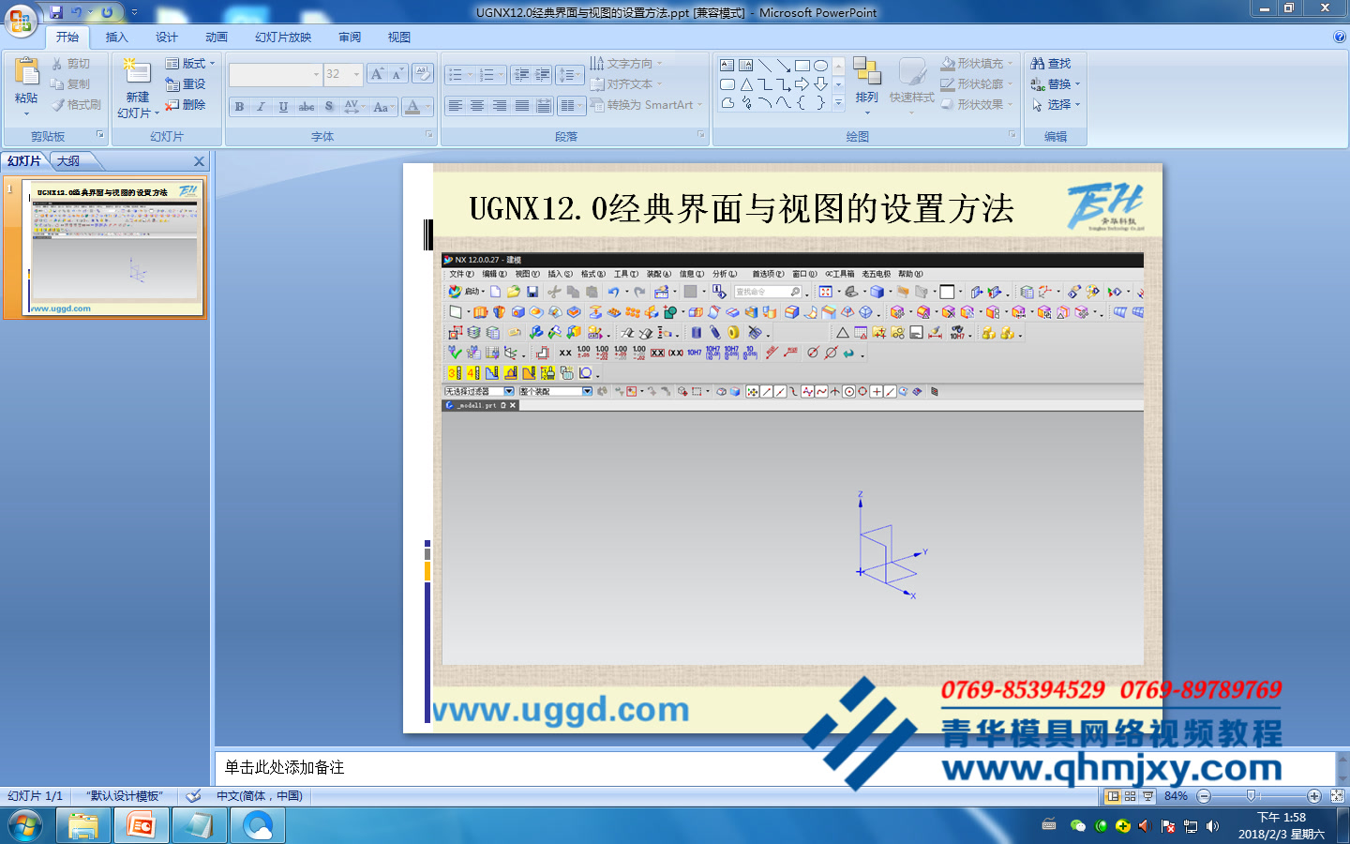Toggle strikethrough formatting
Image resolution: width=1350 pixels, height=844 pixels.
[306, 107]
